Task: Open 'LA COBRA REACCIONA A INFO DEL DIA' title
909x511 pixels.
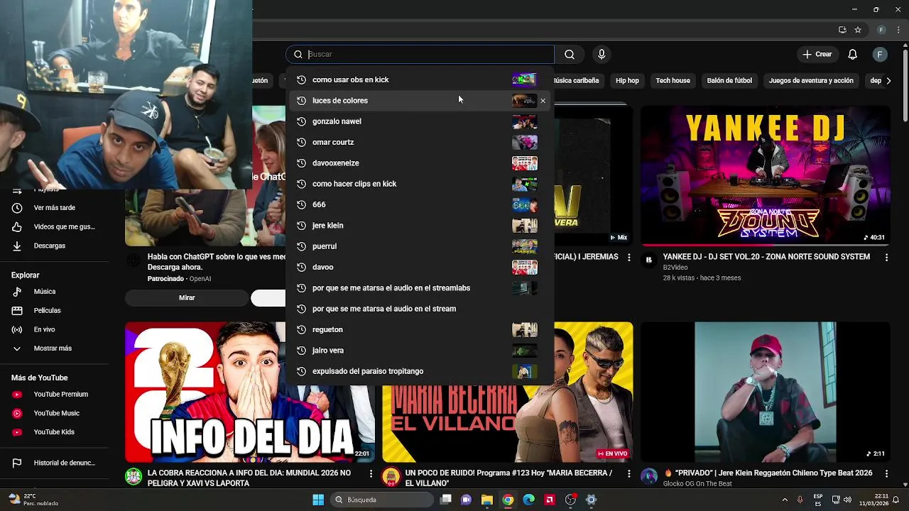Action: (x=249, y=478)
